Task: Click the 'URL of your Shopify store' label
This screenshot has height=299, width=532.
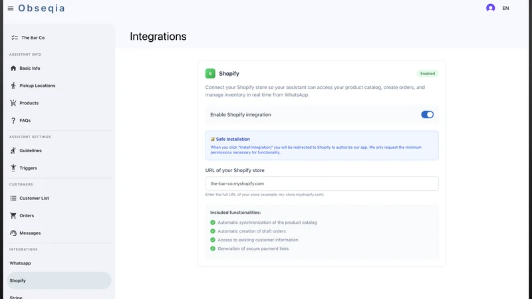Action: 235,170
